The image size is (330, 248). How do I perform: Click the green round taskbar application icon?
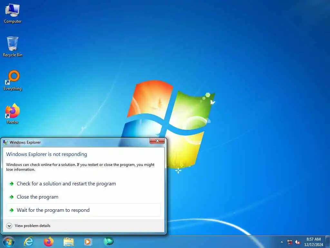pos(109,241)
